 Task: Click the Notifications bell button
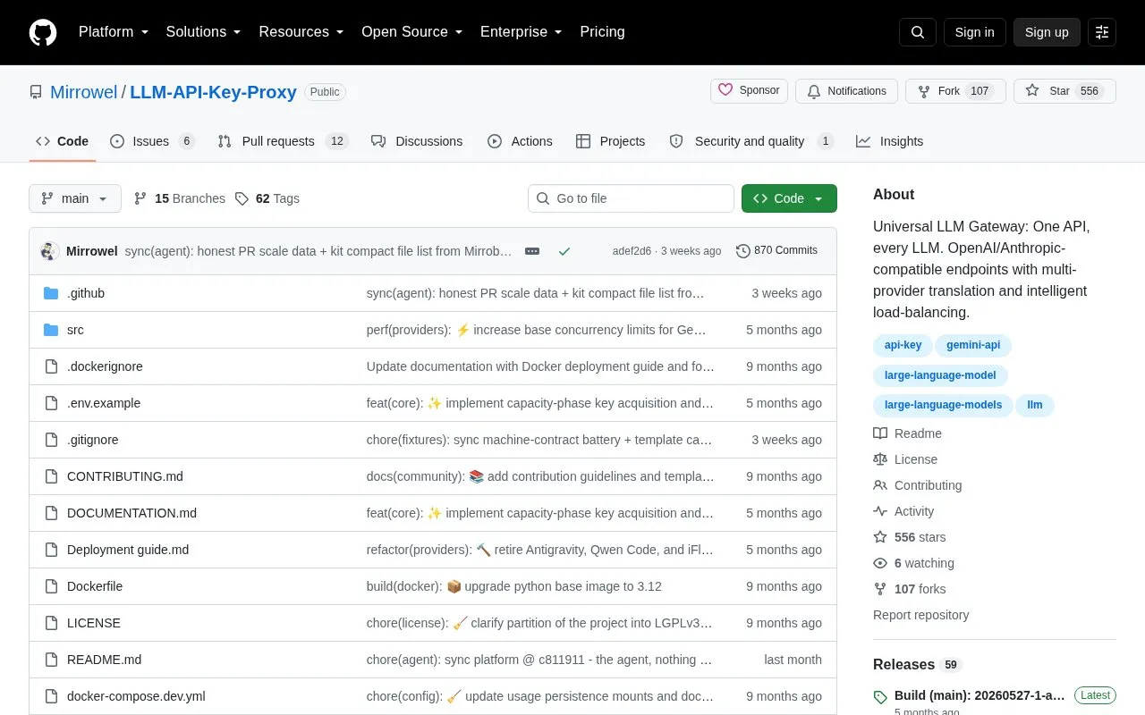846,91
